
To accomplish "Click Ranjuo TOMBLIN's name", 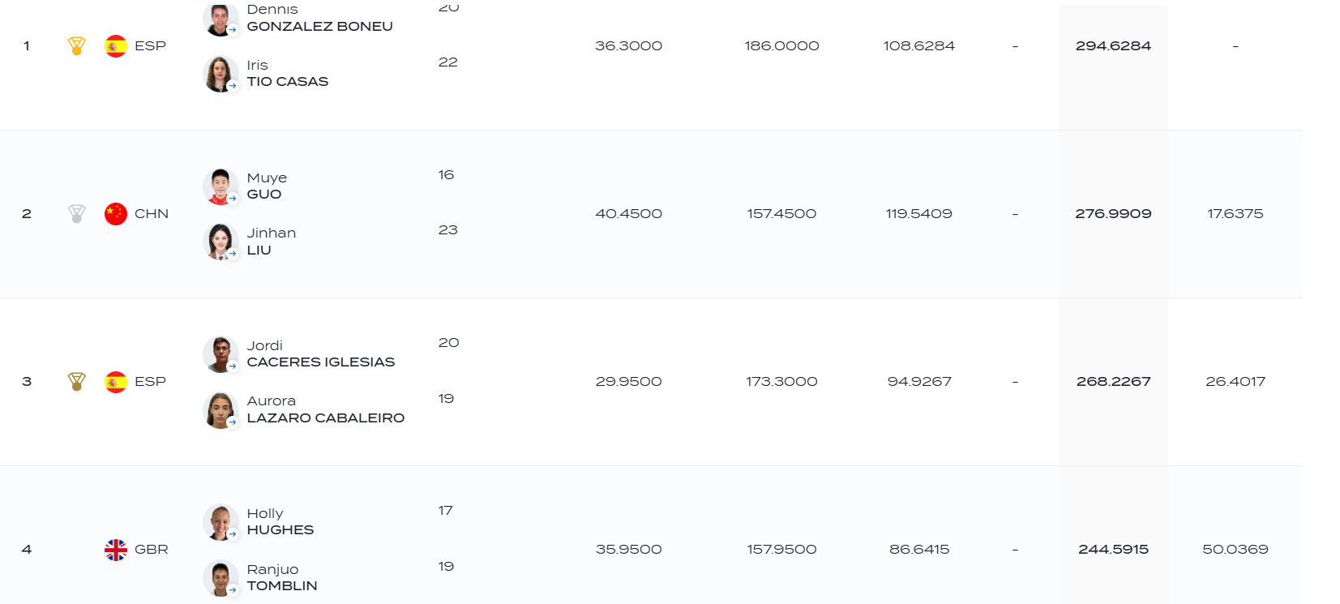I will tap(282, 577).
